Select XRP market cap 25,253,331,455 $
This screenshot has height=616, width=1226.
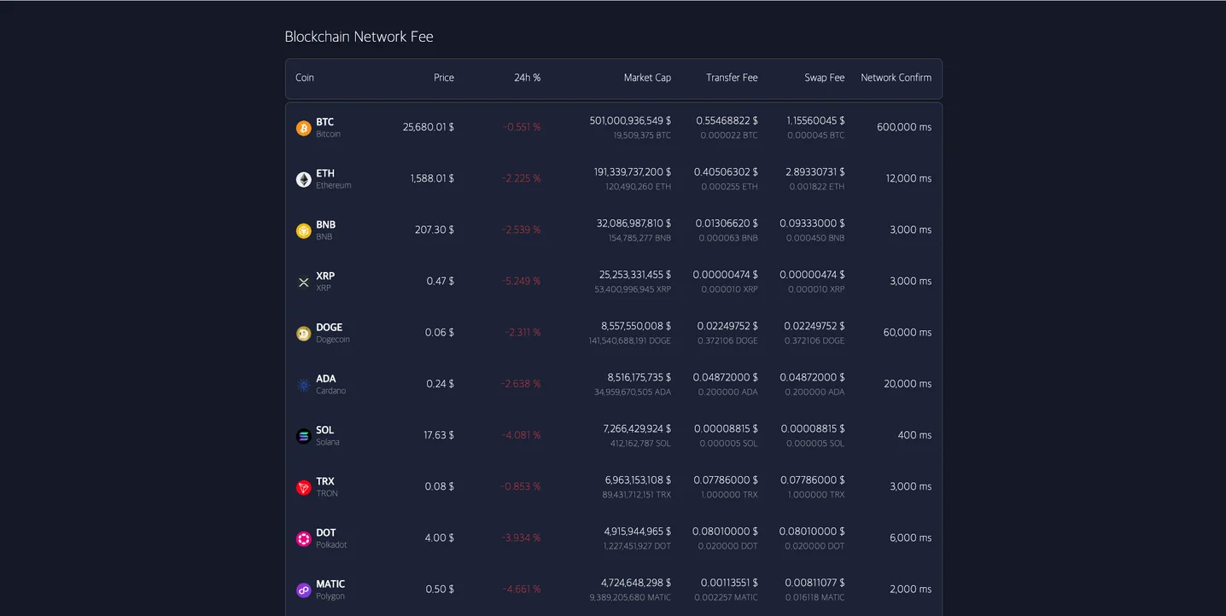[x=635, y=275]
